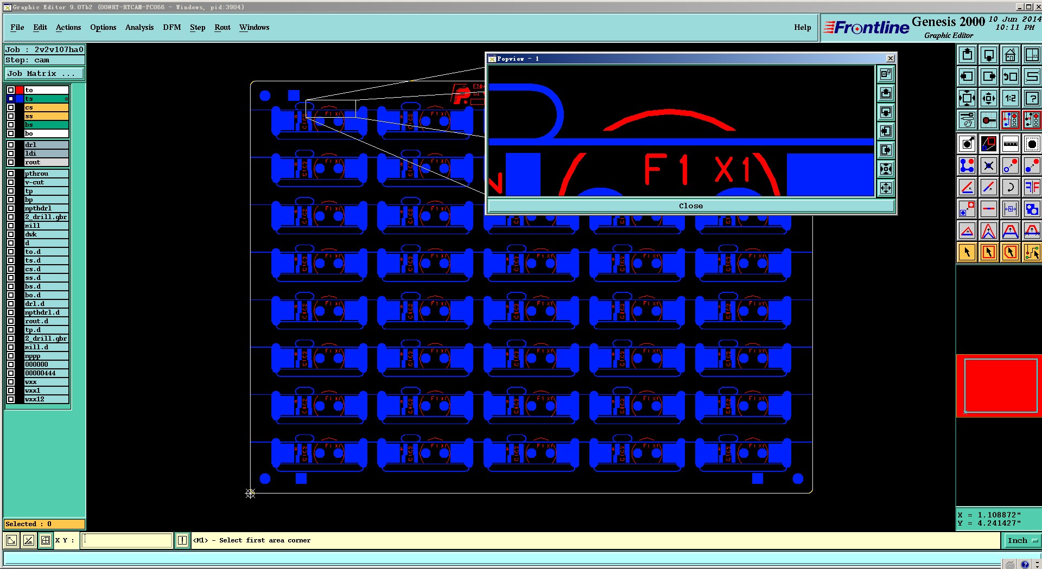
Task: Click the Selected : 0 status box
Action: (x=45, y=524)
